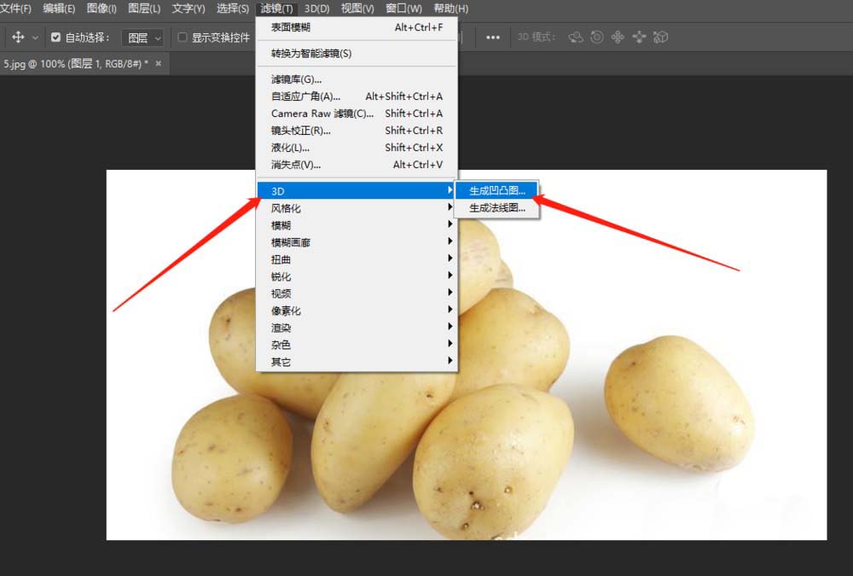Open the 滤镜库(G) filter gallery
853x576 pixels.
click(296, 79)
